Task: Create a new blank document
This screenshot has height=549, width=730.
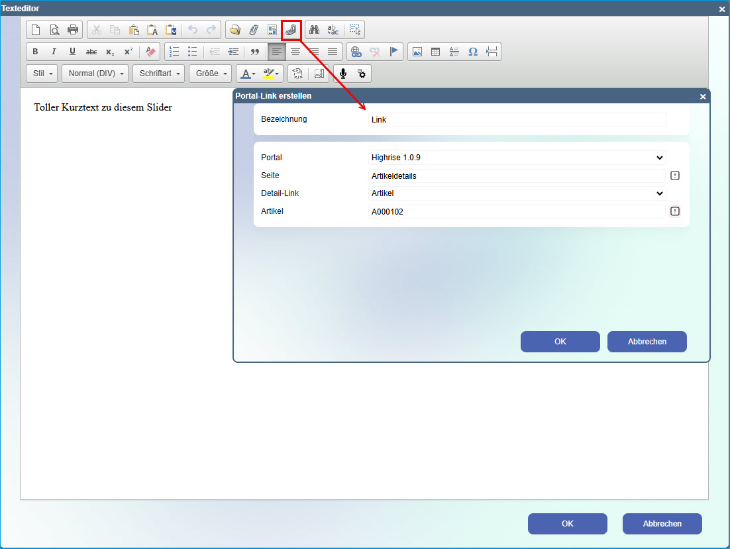Action: click(x=36, y=30)
